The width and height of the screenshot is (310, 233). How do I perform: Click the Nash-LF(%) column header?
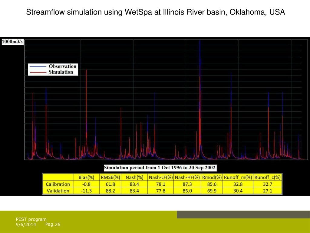click(x=160, y=177)
